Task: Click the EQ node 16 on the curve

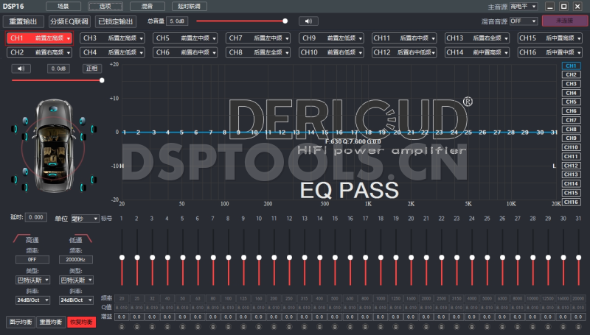Action: 339,133
